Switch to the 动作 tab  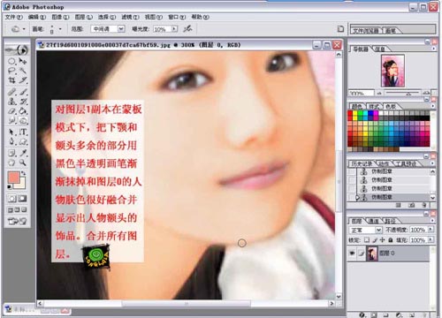click(384, 163)
